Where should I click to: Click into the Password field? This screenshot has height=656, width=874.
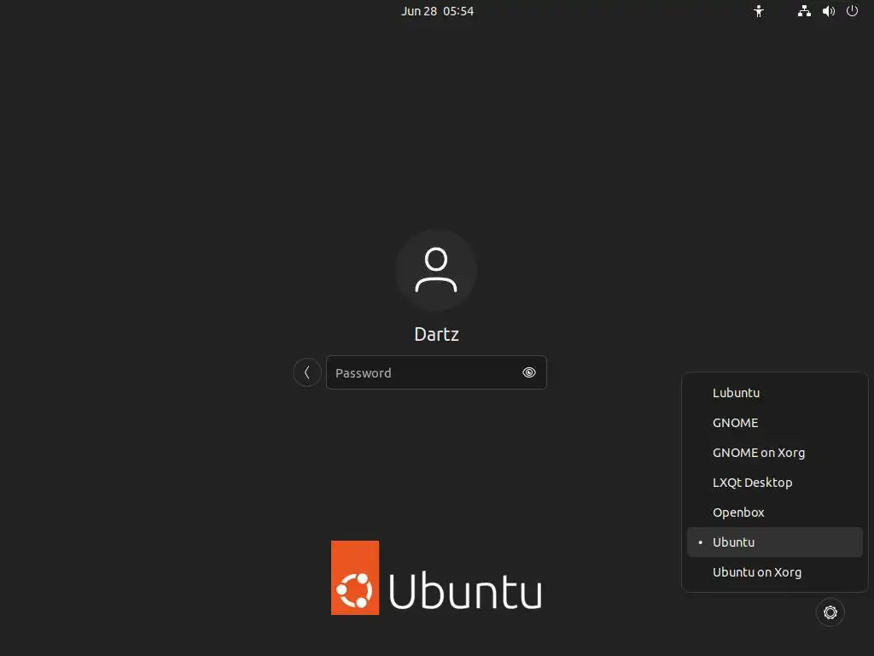point(436,372)
